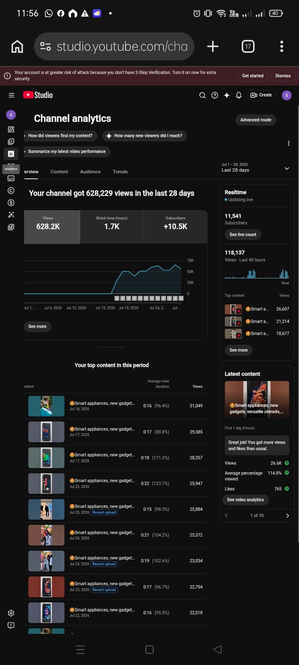Open analytics three-dot options menu
The height and width of the screenshot is (665, 299).
[x=289, y=143]
